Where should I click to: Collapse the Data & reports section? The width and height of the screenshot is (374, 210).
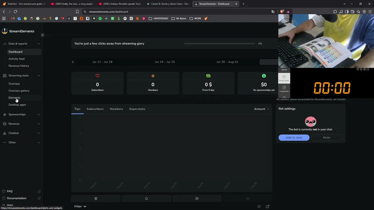(39, 44)
